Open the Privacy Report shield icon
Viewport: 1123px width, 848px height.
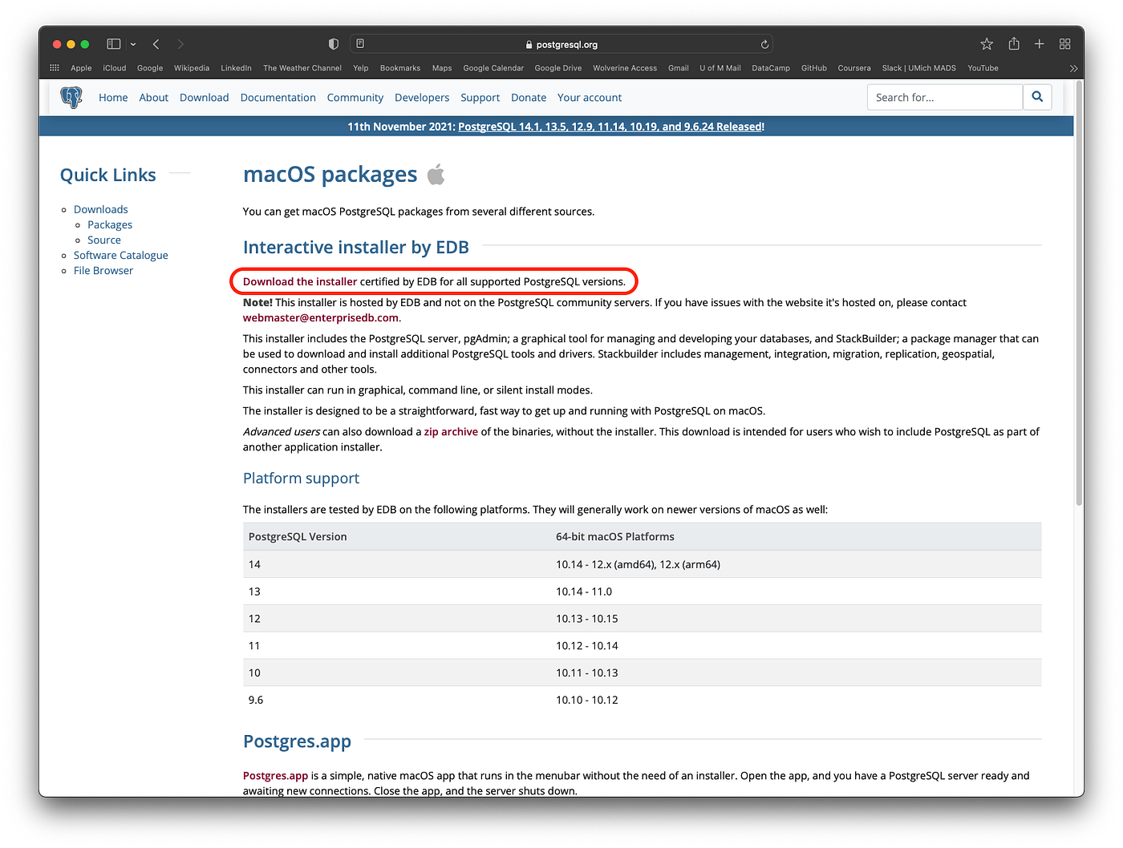tap(333, 44)
